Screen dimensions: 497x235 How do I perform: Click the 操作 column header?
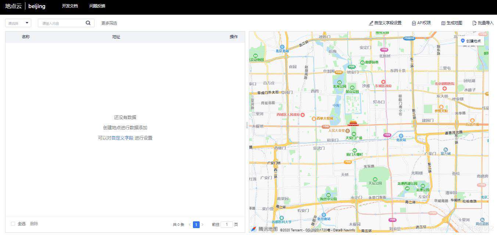pos(234,37)
